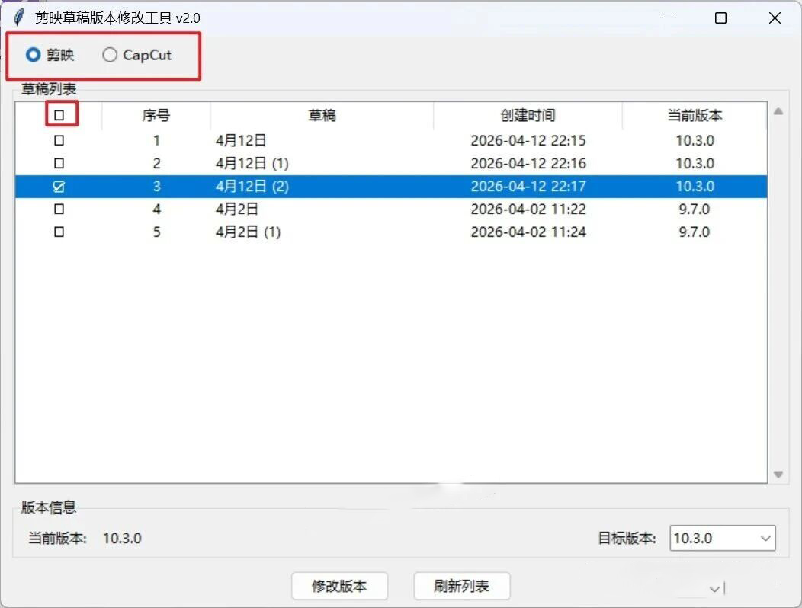Click the 序号 column header

pos(156,116)
